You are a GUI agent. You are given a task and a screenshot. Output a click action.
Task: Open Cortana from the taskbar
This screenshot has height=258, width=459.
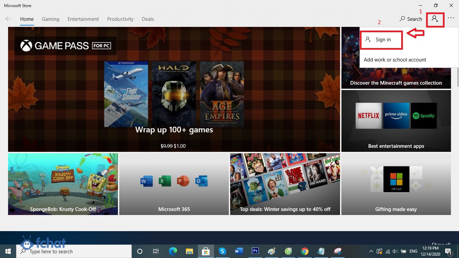tap(140, 251)
